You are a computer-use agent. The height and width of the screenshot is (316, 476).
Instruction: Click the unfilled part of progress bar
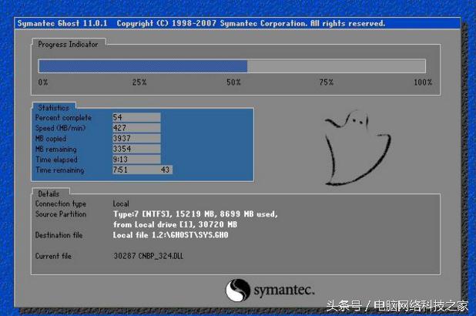click(x=336, y=66)
